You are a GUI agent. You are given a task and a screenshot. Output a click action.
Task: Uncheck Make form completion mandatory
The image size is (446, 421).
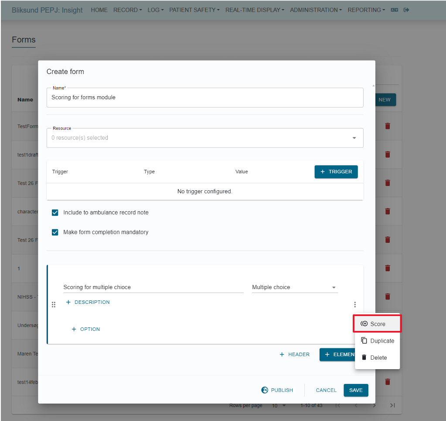55,232
